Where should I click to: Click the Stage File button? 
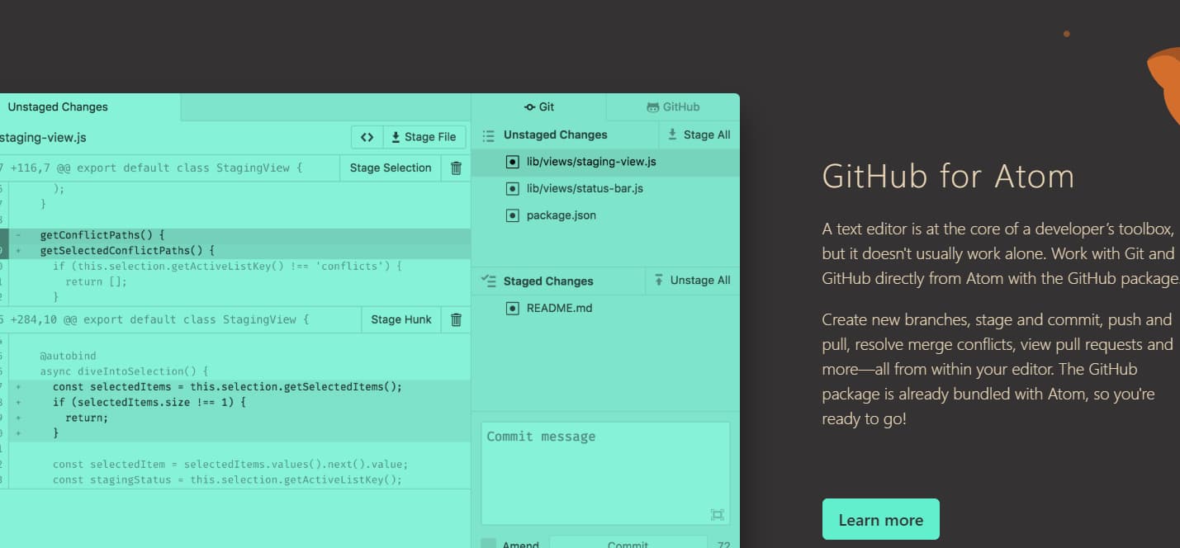[424, 137]
